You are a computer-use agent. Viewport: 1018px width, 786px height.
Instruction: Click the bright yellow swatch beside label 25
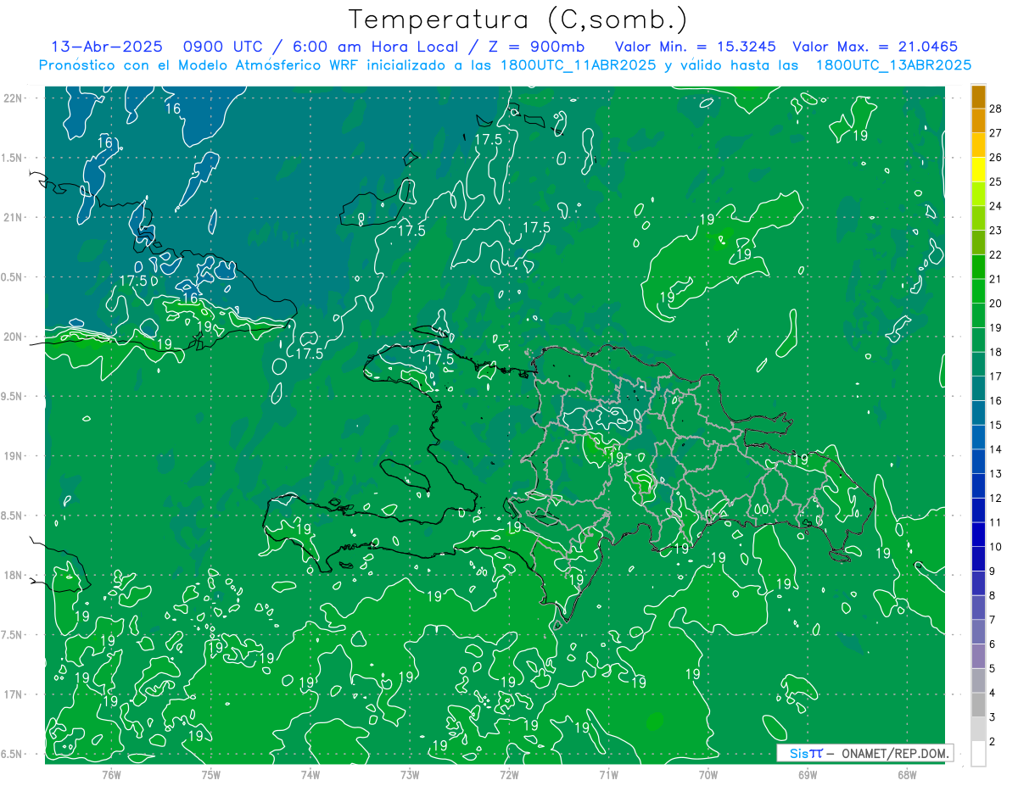click(978, 170)
